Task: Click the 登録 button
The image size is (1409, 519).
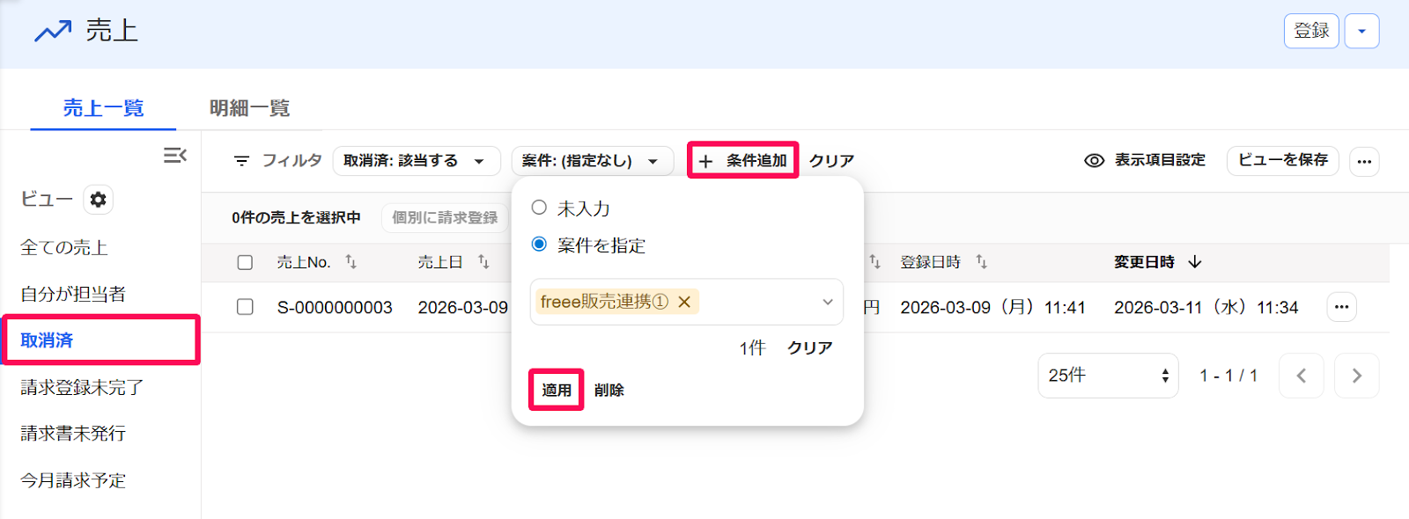Action: pyautogui.click(x=1311, y=32)
